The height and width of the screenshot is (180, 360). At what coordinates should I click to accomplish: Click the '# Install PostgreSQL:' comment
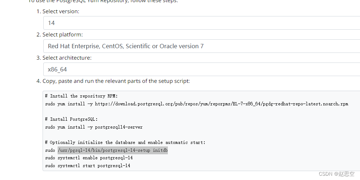[x=71, y=119]
